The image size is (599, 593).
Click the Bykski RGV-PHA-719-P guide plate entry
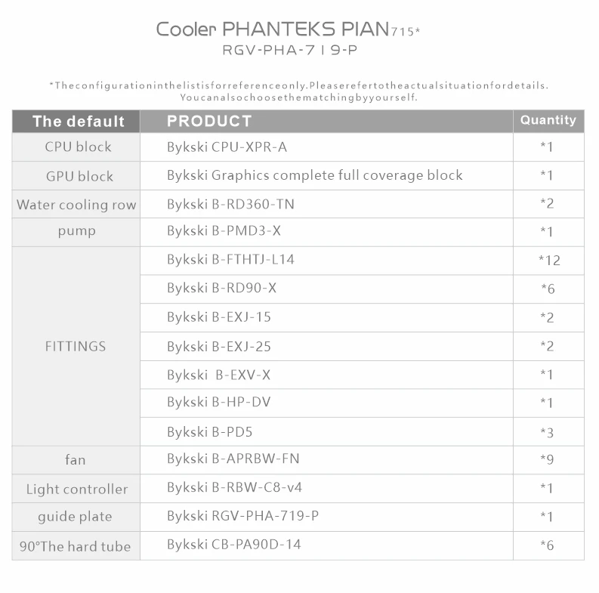point(242,517)
